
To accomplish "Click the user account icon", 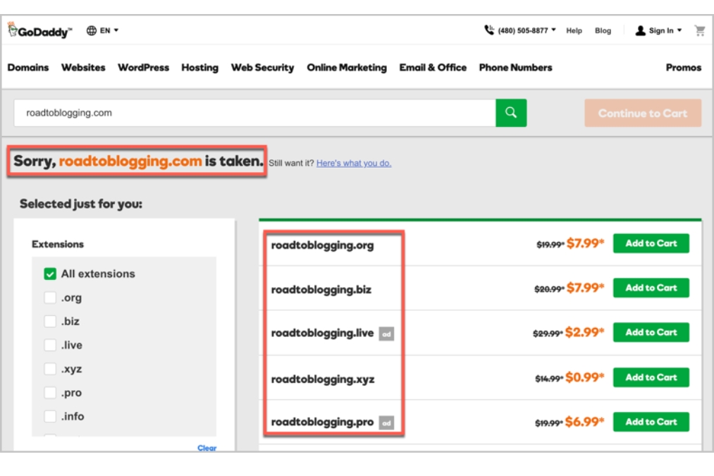I will pos(640,30).
